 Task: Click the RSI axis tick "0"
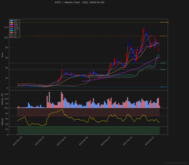tap(7, 135)
